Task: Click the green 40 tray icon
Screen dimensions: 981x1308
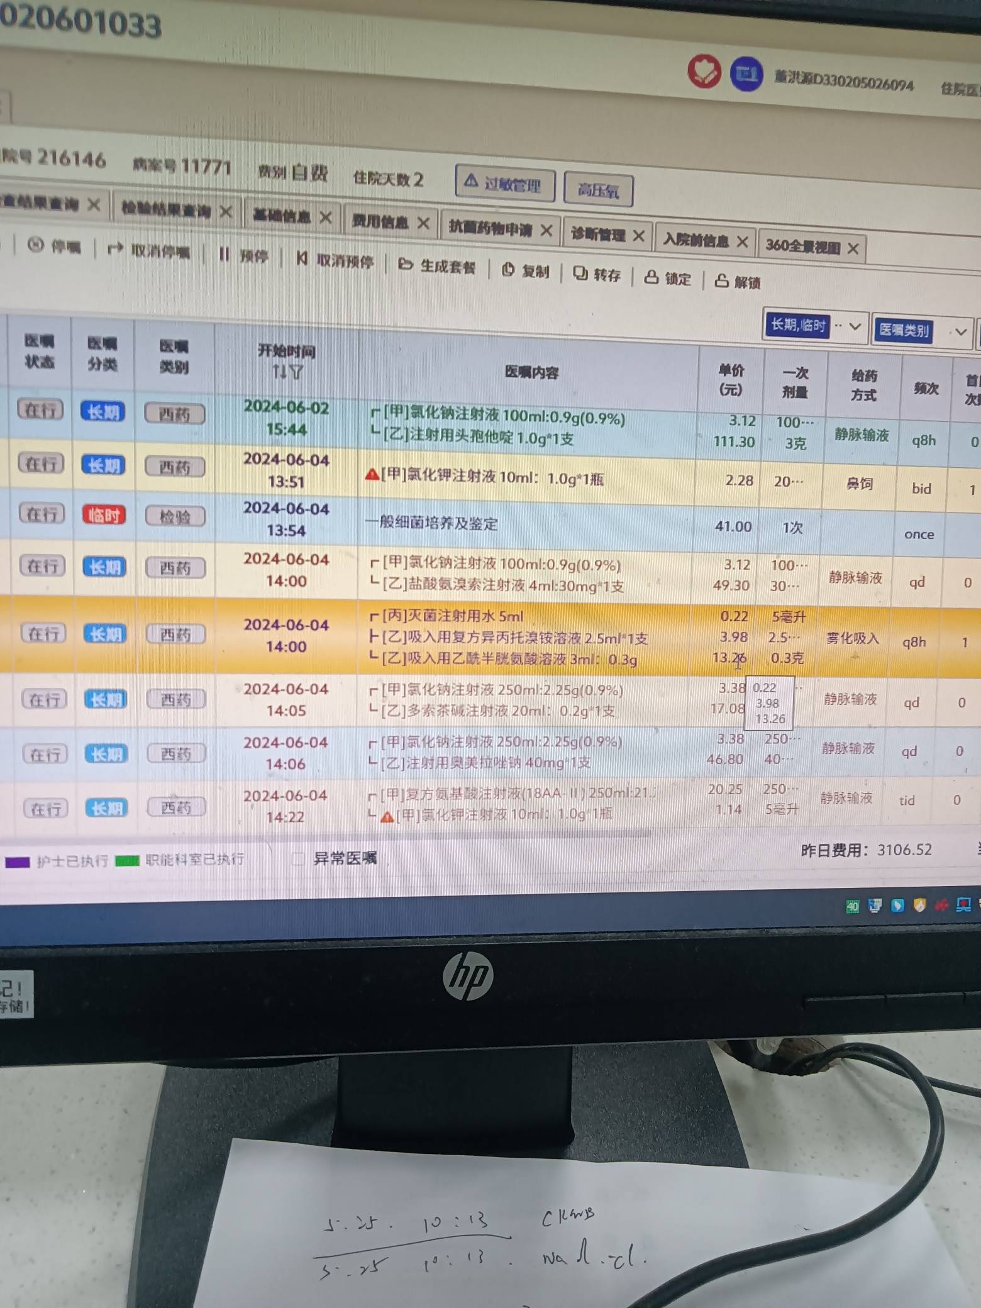Action: (x=852, y=906)
